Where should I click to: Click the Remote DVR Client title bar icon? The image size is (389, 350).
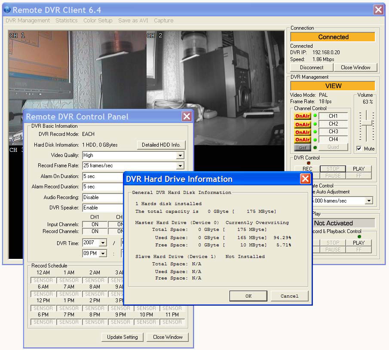7,9
